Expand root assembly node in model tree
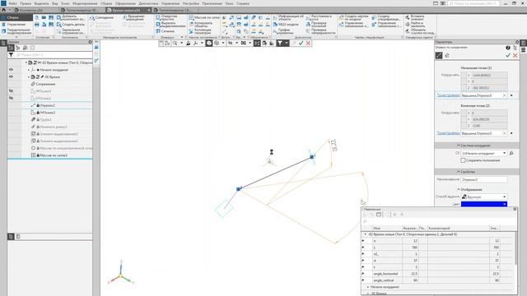 click(26, 62)
